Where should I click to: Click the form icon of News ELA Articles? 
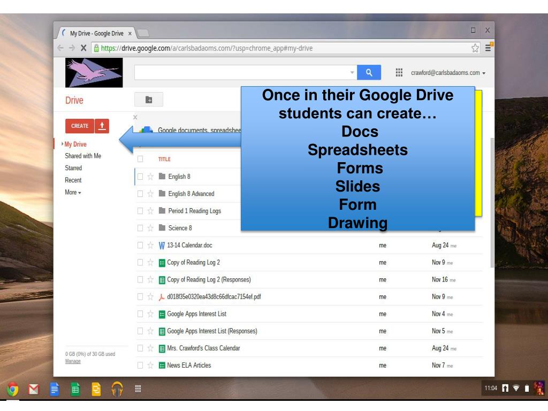coord(162,366)
